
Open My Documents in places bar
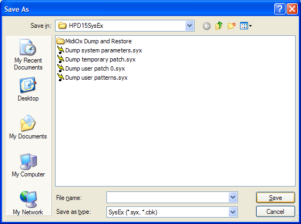tap(28, 127)
